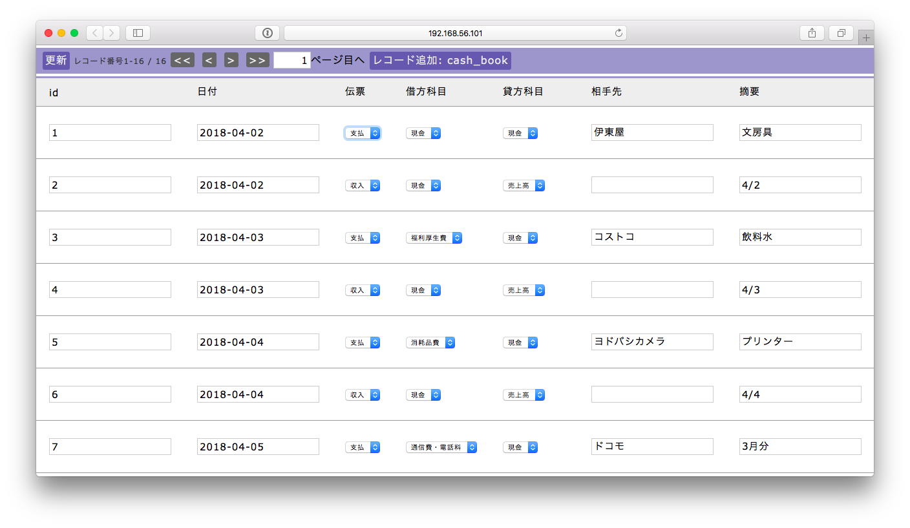Click the id field containing 2
Screen dimensions: 910x528
[x=110, y=185]
